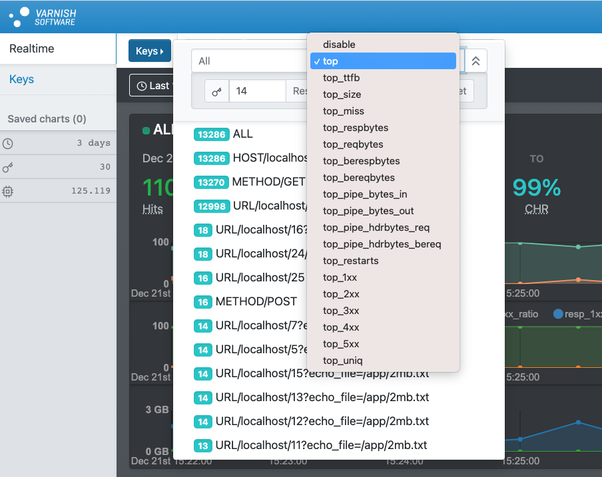The image size is (602, 477).
Task: Switch to the Keys sidebar tab
Action: click(x=21, y=79)
